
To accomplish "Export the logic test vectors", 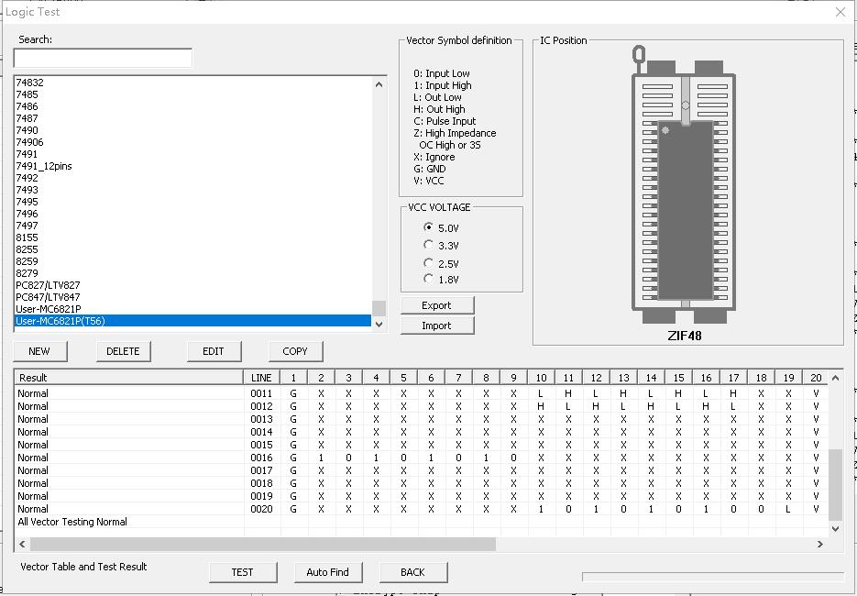I will point(436,305).
